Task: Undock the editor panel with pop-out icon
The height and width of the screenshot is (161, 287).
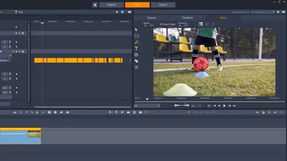Action: tap(122, 12)
